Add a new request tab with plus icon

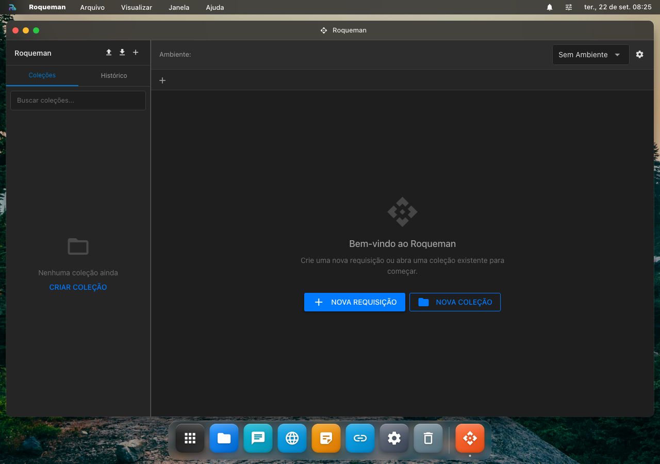[x=162, y=80]
